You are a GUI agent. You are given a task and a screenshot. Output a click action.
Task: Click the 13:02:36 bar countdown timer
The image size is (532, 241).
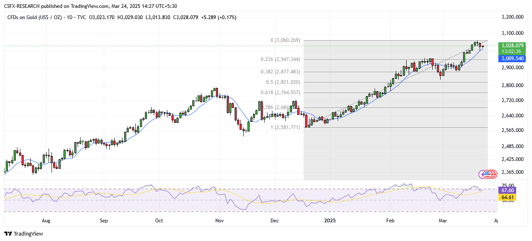coord(511,51)
